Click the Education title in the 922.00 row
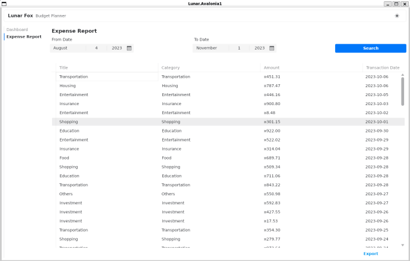The image size is (410, 261). point(107,131)
